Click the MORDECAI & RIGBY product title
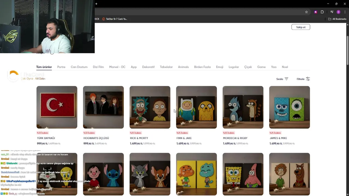The width and height of the screenshot is (349, 196). [x=235, y=138]
